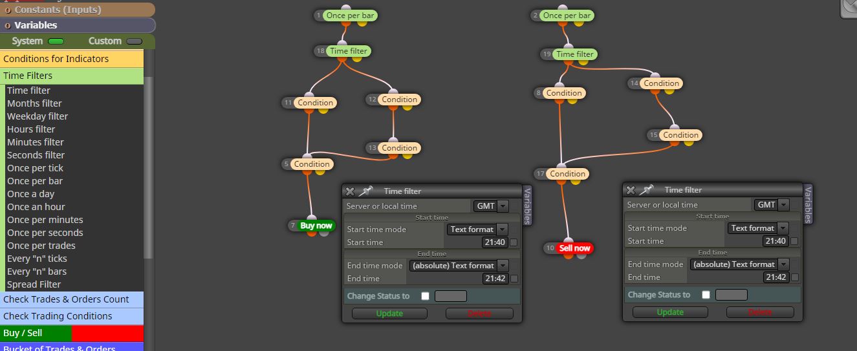The image size is (857, 351).
Task: Enable Change Status to in left dialog
Action: tap(425, 296)
